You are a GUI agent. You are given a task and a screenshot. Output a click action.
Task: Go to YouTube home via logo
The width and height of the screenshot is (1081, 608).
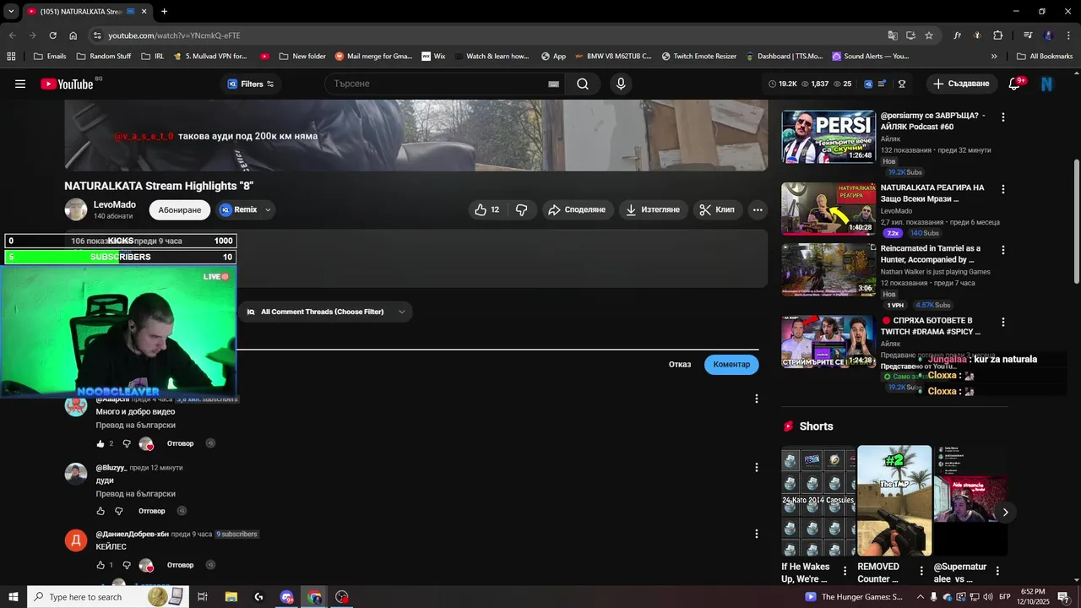(x=67, y=84)
